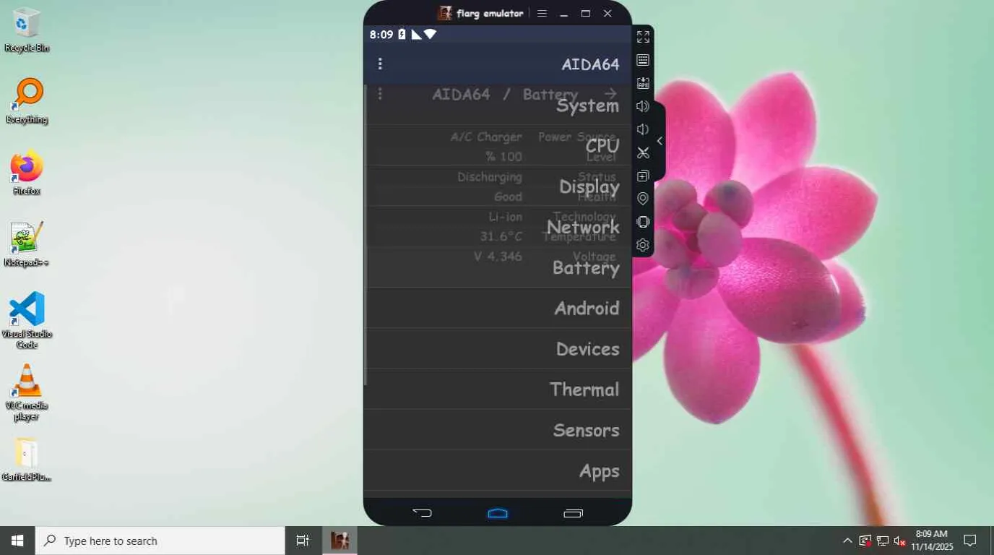994x555 pixels.
Task: Minimize the flarg emulator window
Action: click(564, 13)
